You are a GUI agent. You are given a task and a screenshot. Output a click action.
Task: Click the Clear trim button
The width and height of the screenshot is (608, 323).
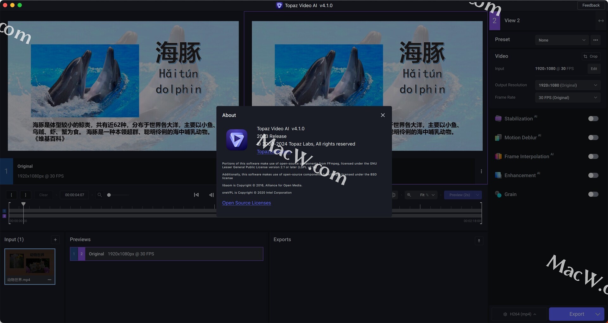43,195
